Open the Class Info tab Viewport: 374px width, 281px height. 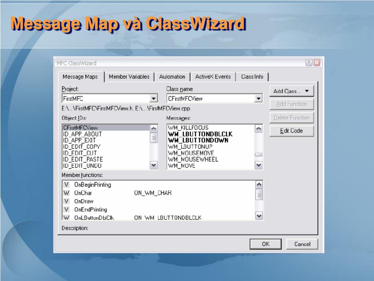252,77
